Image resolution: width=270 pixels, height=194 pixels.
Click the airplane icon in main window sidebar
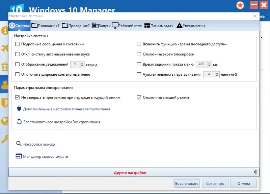[x=5, y=48]
